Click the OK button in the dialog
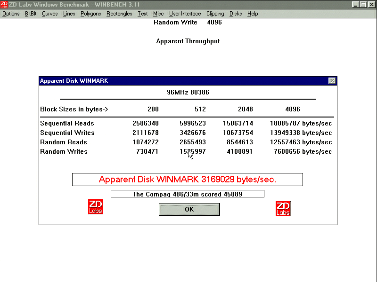This screenshot has height=282, width=377. [x=189, y=209]
